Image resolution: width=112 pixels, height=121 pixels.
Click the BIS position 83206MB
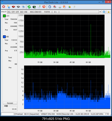tap(14, 47)
